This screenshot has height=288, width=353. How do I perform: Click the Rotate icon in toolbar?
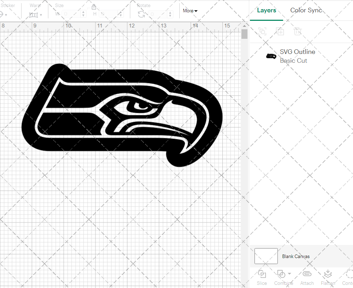pos(141,14)
